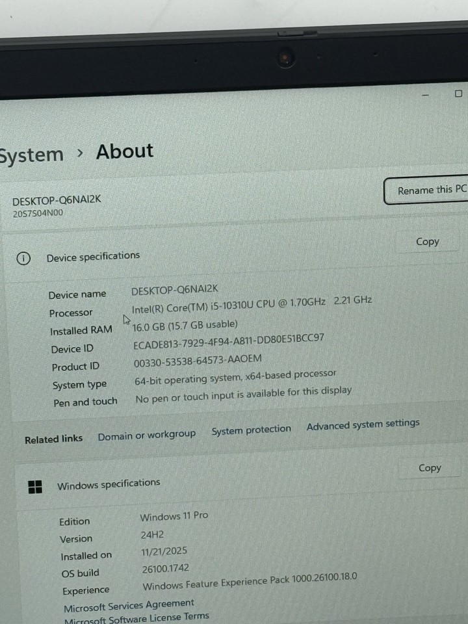Click the Installed on label
Image resolution: width=468 pixels, height=624 pixels.
pyautogui.click(x=86, y=556)
